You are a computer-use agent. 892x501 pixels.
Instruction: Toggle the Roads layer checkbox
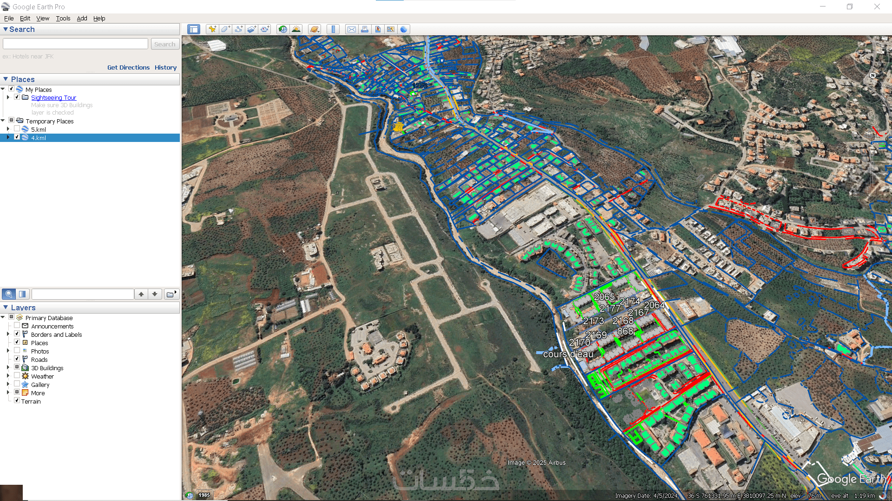click(17, 359)
